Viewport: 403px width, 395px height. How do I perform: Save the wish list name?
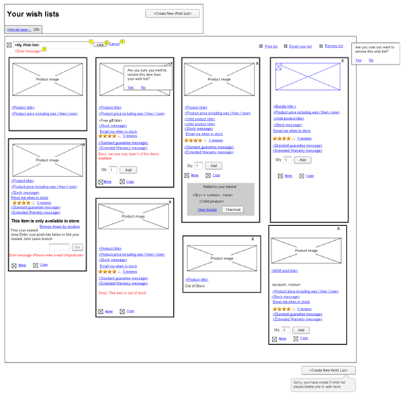point(99,45)
